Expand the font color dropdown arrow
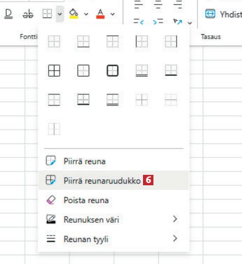The image size is (242, 264). [112, 14]
